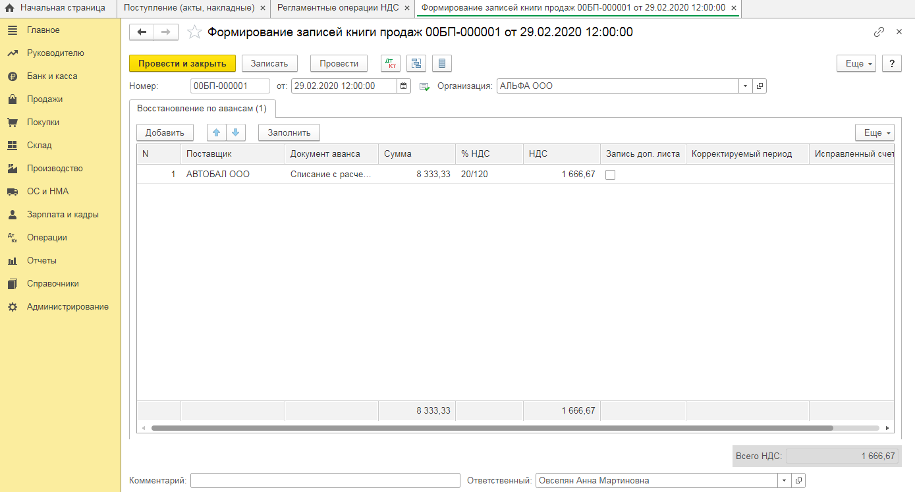
Task: Go back with the left arrow button
Action: [142, 32]
